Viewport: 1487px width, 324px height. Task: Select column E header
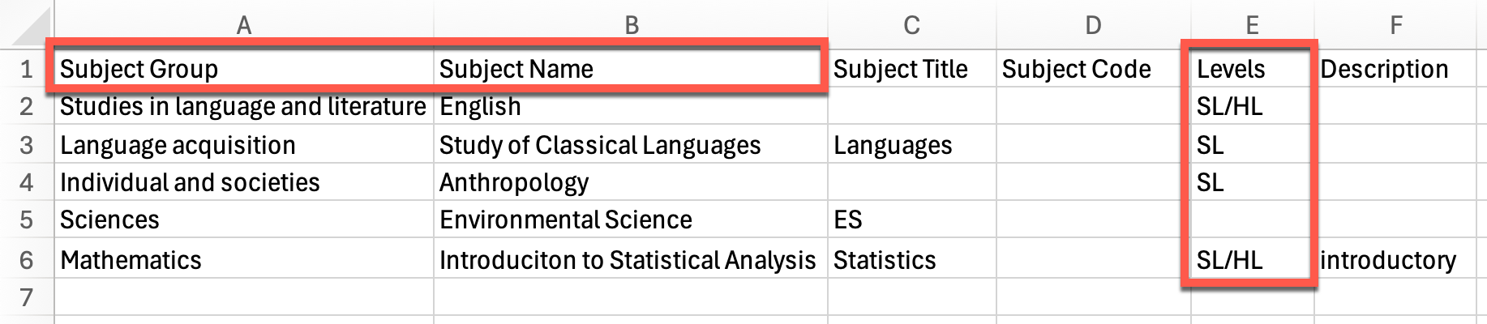[1252, 25]
